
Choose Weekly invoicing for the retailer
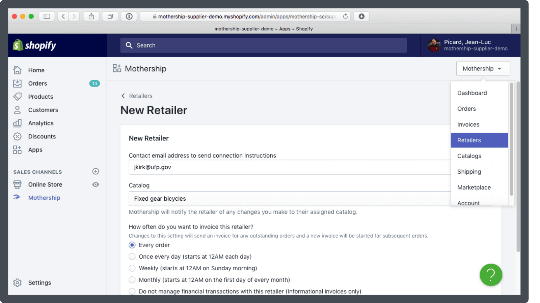tap(132, 268)
